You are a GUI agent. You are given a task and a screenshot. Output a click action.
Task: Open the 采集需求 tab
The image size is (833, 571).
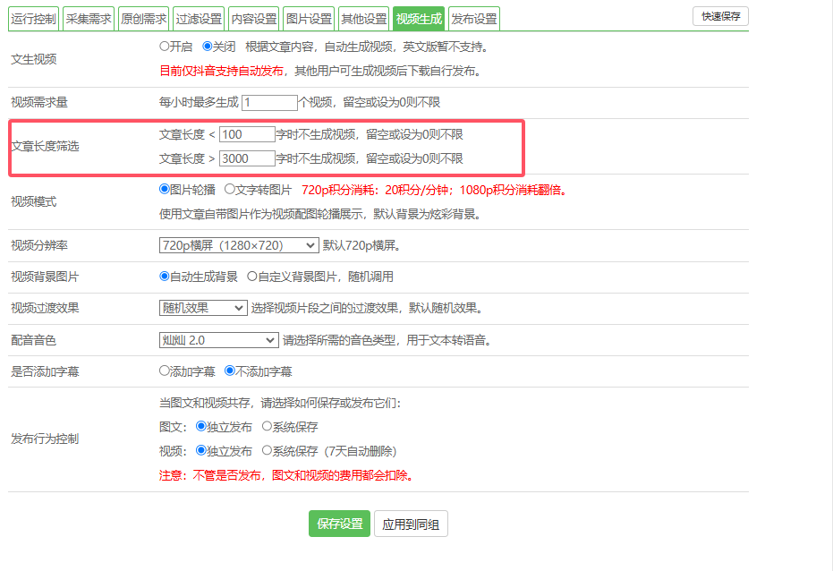point(89,19)
